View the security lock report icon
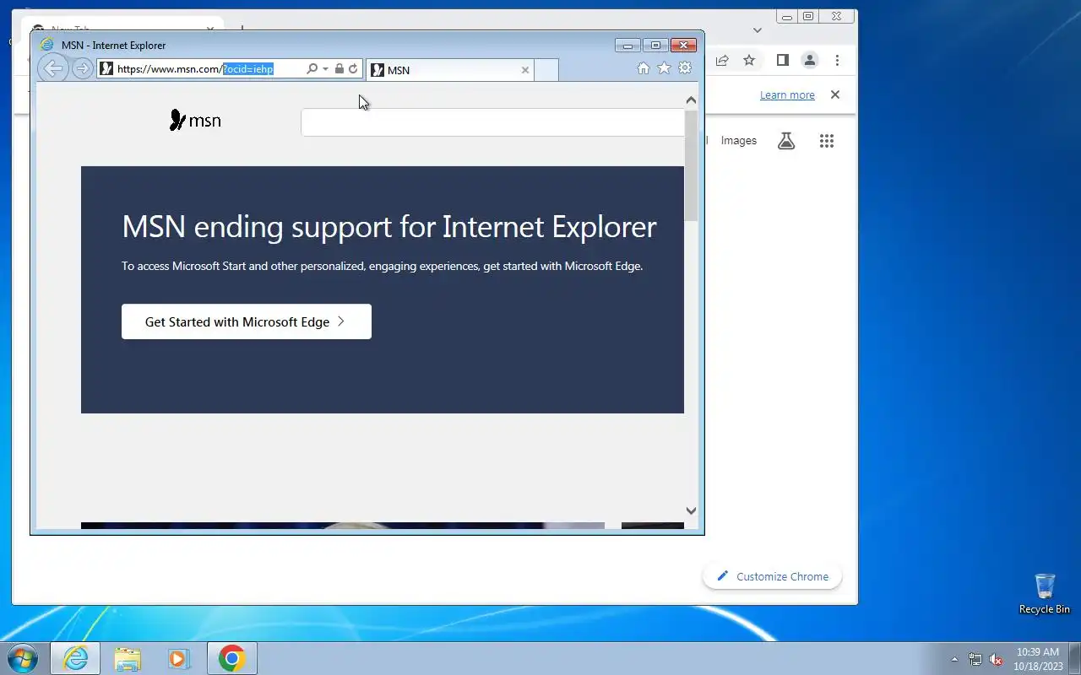This screenshot has width=1081, height=675. click(339, 68)
